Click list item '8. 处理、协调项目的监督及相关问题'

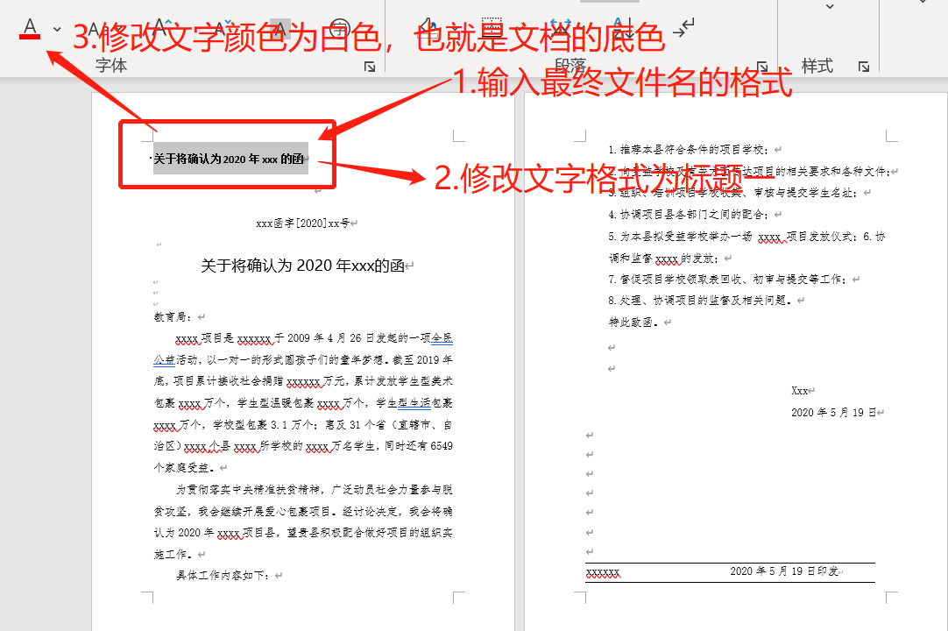pyautogui.click(x=700, y=300)
